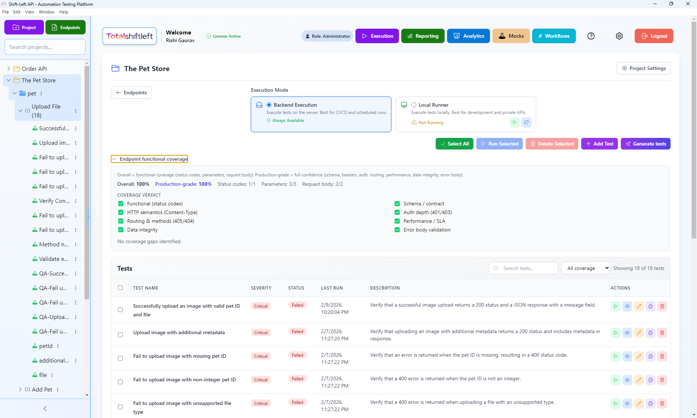
Task: Edit the 'Successfully upload an image' test
Action: pos(639,306)
